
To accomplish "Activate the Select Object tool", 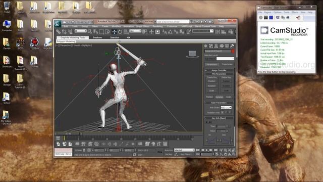I will (x=90, y=31).
